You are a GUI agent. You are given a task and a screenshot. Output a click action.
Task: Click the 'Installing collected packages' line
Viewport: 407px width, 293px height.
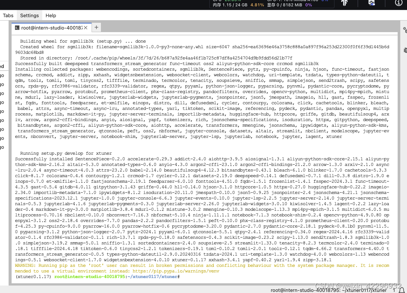pos(202,69)
